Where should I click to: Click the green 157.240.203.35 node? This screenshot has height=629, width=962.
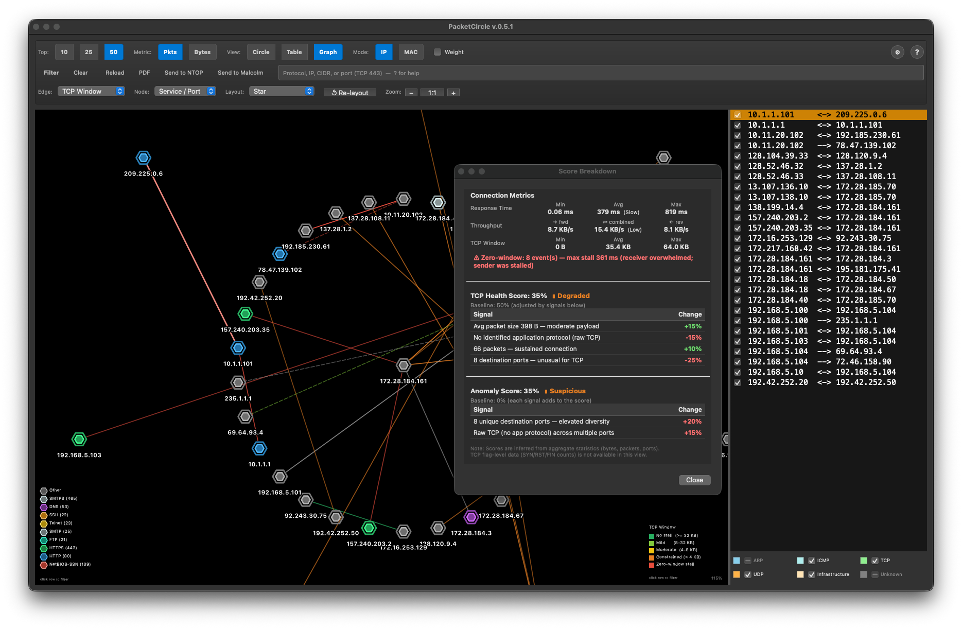coord(245,313)
